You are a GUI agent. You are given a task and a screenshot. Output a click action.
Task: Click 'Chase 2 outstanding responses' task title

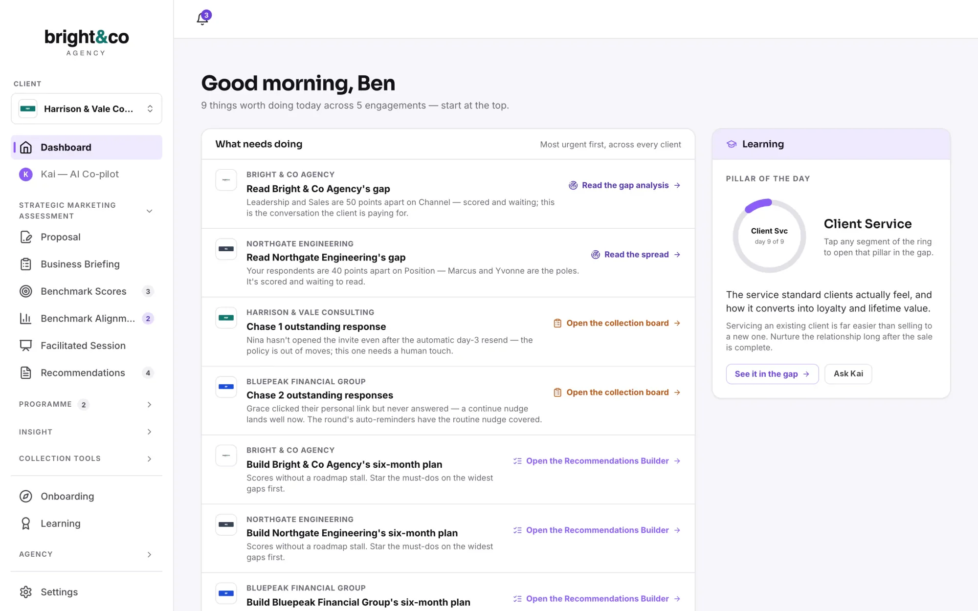(x=320, y=395)
